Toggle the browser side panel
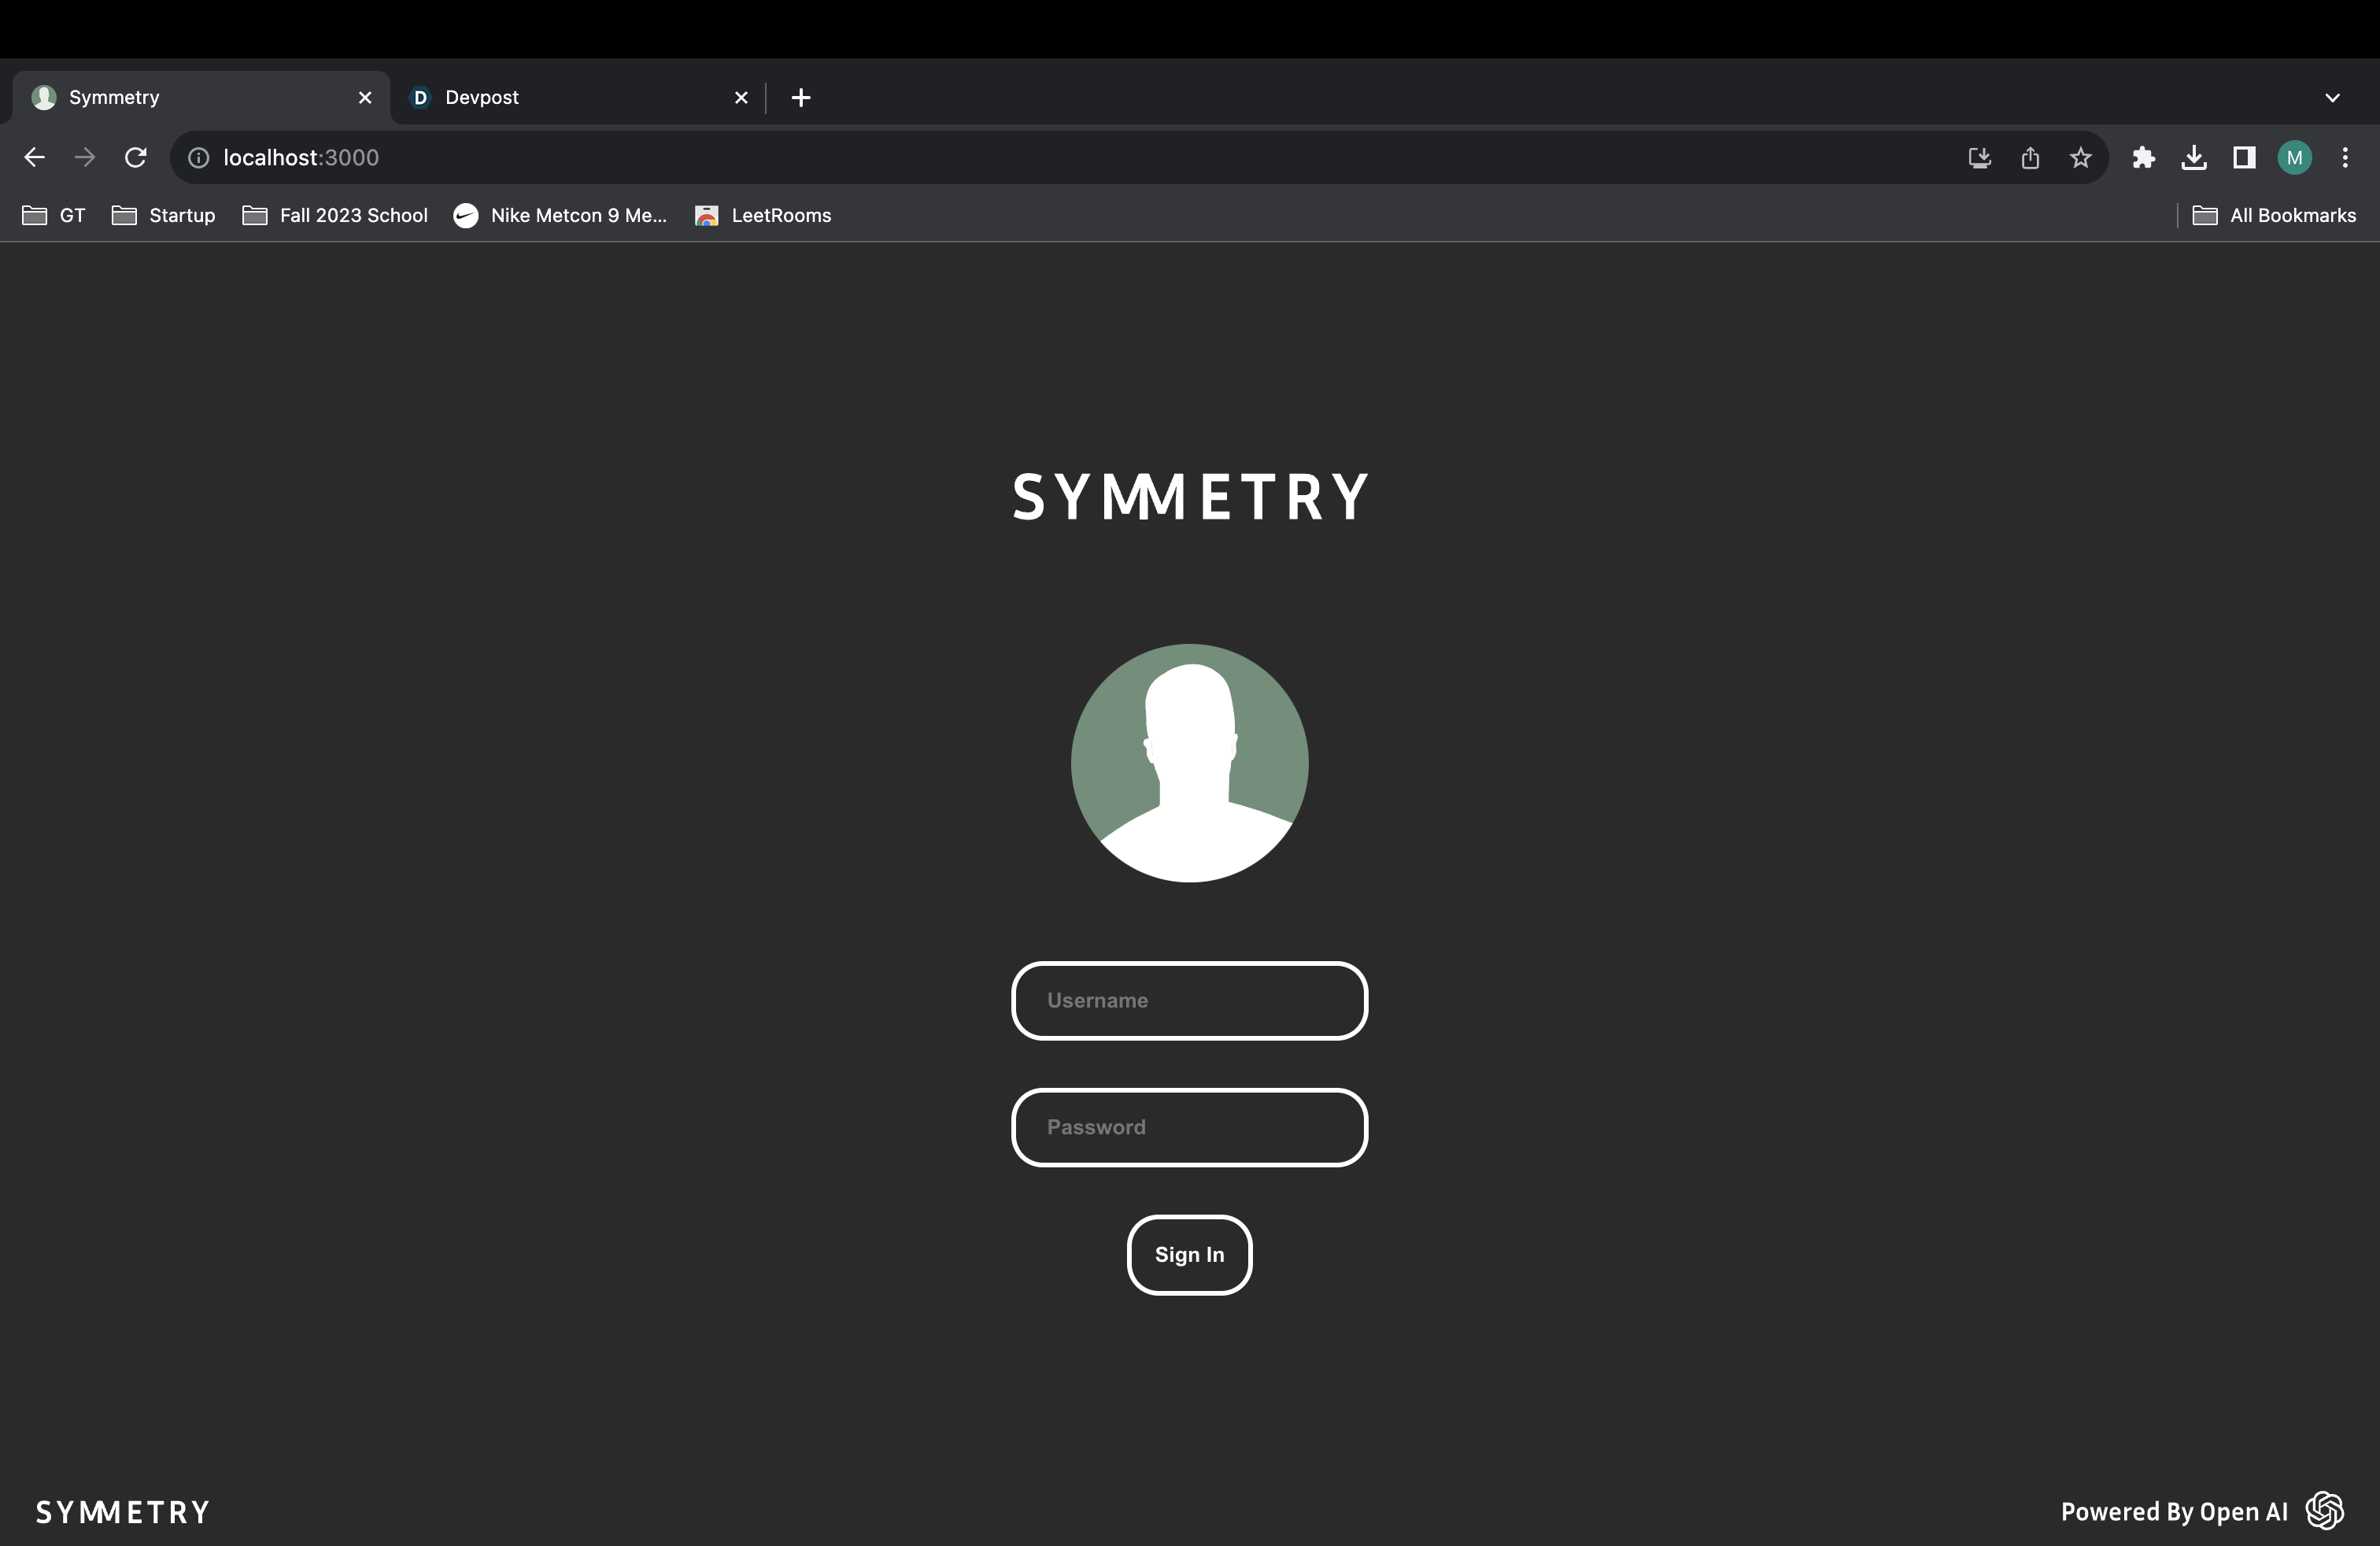2380x1546 pixels. pos(2244,157)
